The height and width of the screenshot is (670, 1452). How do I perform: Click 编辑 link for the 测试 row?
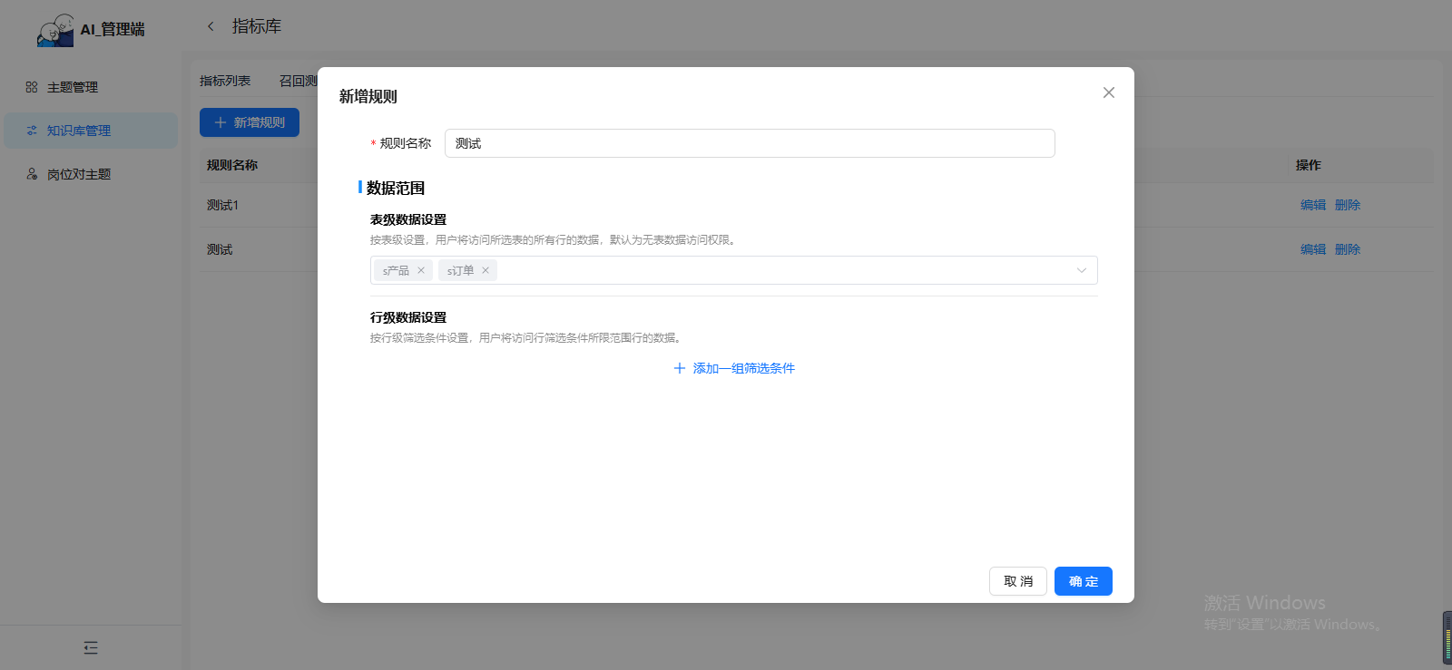[1312, 249]
